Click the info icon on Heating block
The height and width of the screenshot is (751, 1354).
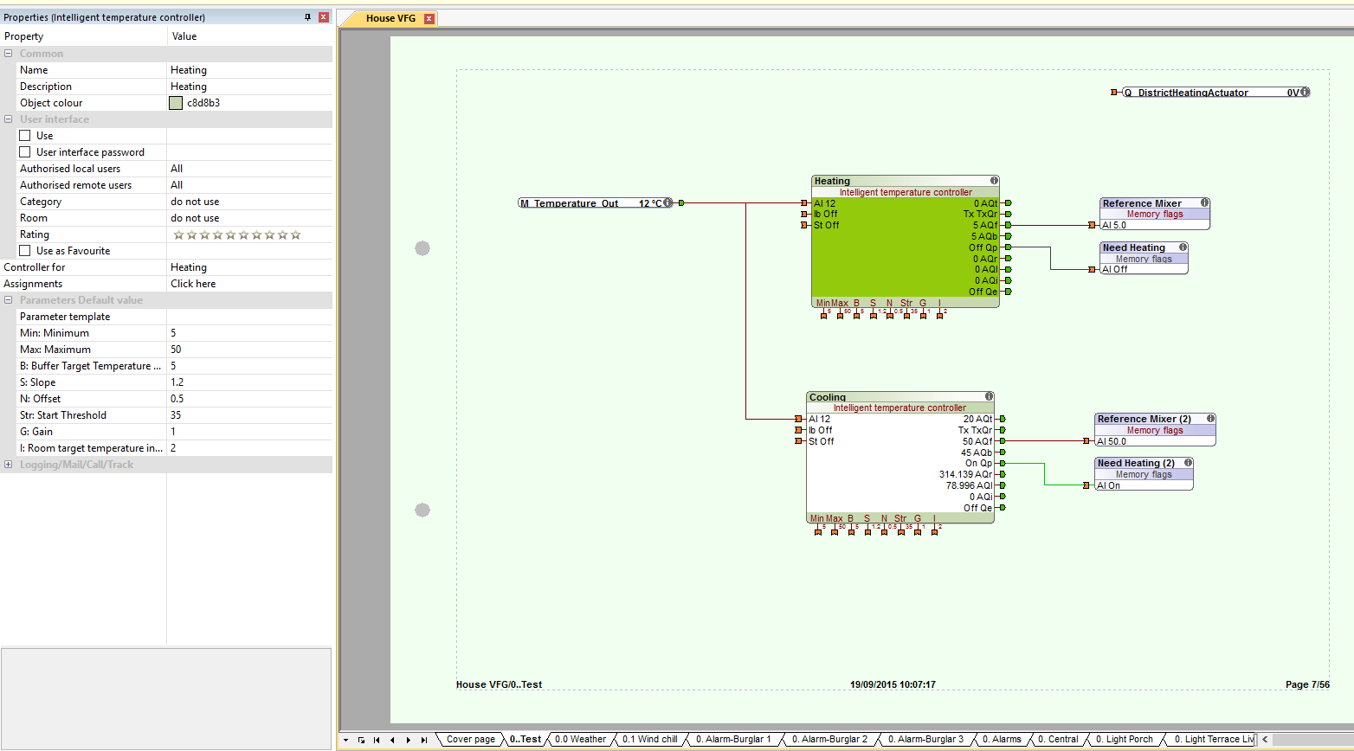point(994,181)
